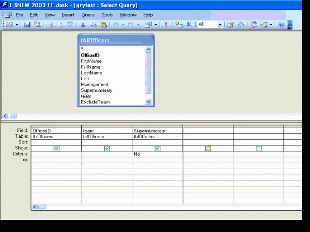The image size is (310, 232).
Task: Run the query with exclamation icon
Action: [166, 25]
